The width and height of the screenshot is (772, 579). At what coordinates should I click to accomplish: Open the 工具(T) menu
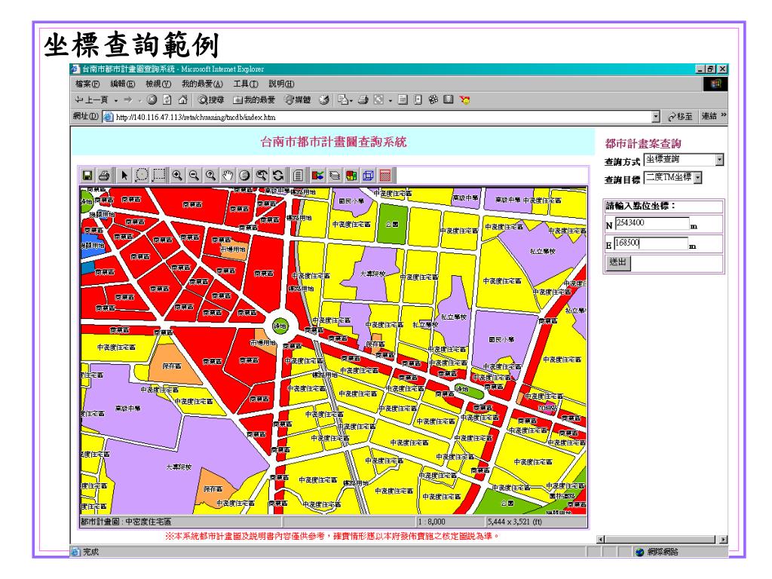point(246,84)
